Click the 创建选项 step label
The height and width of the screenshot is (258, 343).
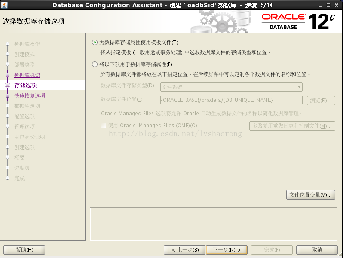tap(24, 147)
